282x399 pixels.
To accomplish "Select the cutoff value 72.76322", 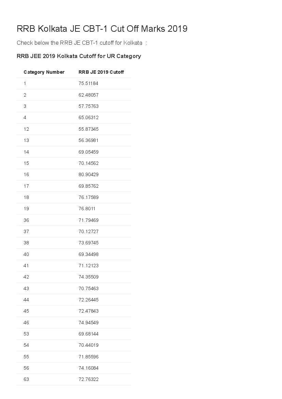I will pos(88,379).
